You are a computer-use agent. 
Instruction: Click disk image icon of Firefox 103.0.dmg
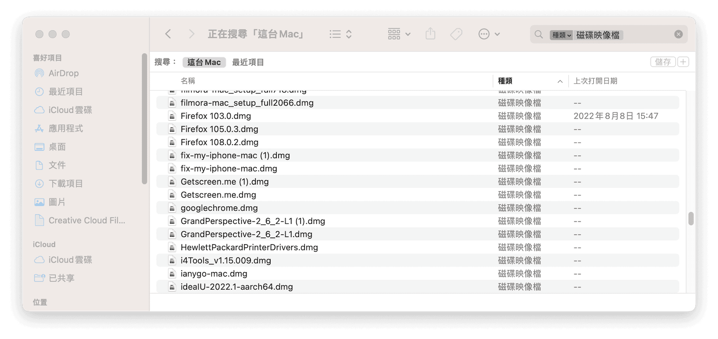pyautogui.click(x=172, y=116)
